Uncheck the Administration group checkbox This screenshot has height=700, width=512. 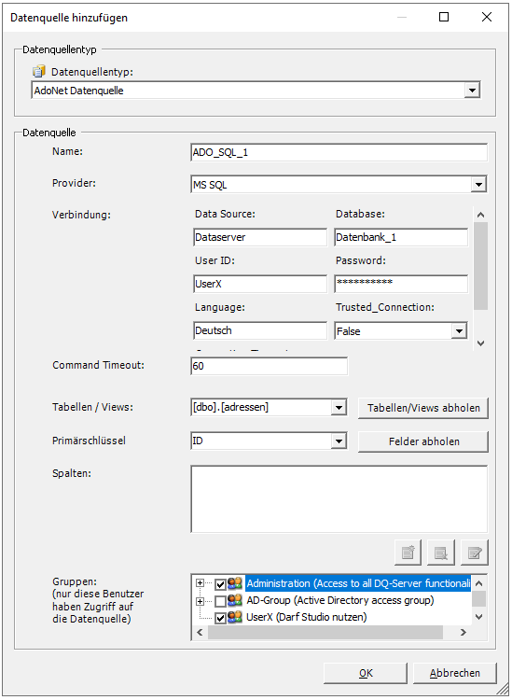(220, 584)
